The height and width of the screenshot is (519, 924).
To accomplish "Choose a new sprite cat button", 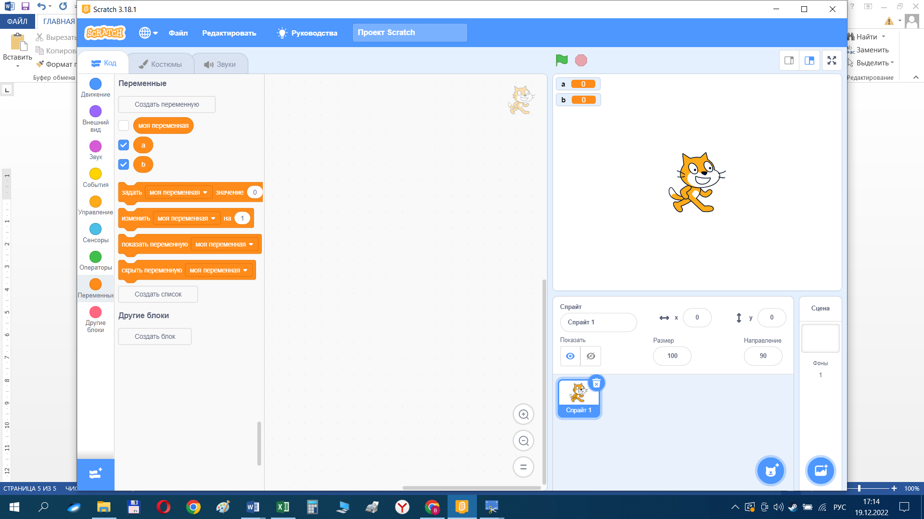I will pos(771,470).
